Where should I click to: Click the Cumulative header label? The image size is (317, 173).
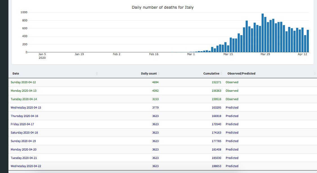[x=211, y=74]
